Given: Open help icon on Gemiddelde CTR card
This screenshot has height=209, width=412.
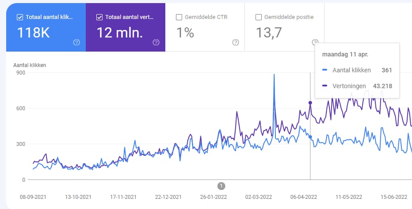Looking at the screenshot, I should [236, 42].
